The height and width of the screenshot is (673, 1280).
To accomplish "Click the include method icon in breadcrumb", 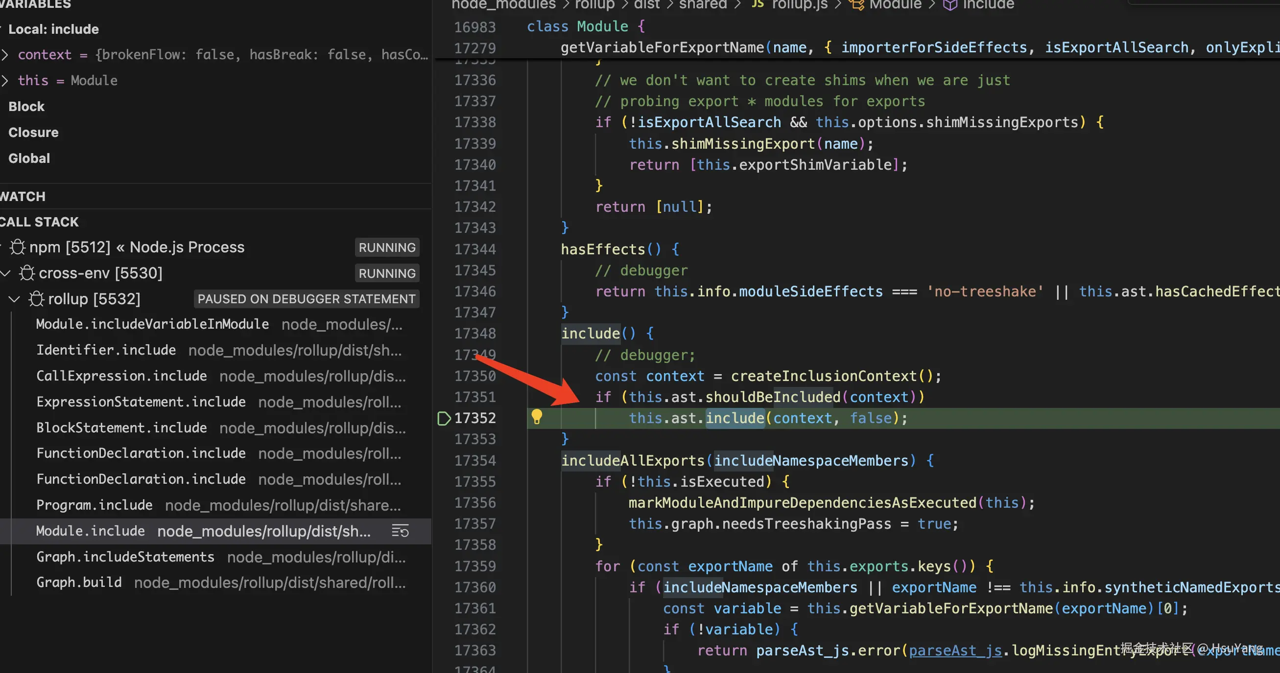I will click(950, 5).
